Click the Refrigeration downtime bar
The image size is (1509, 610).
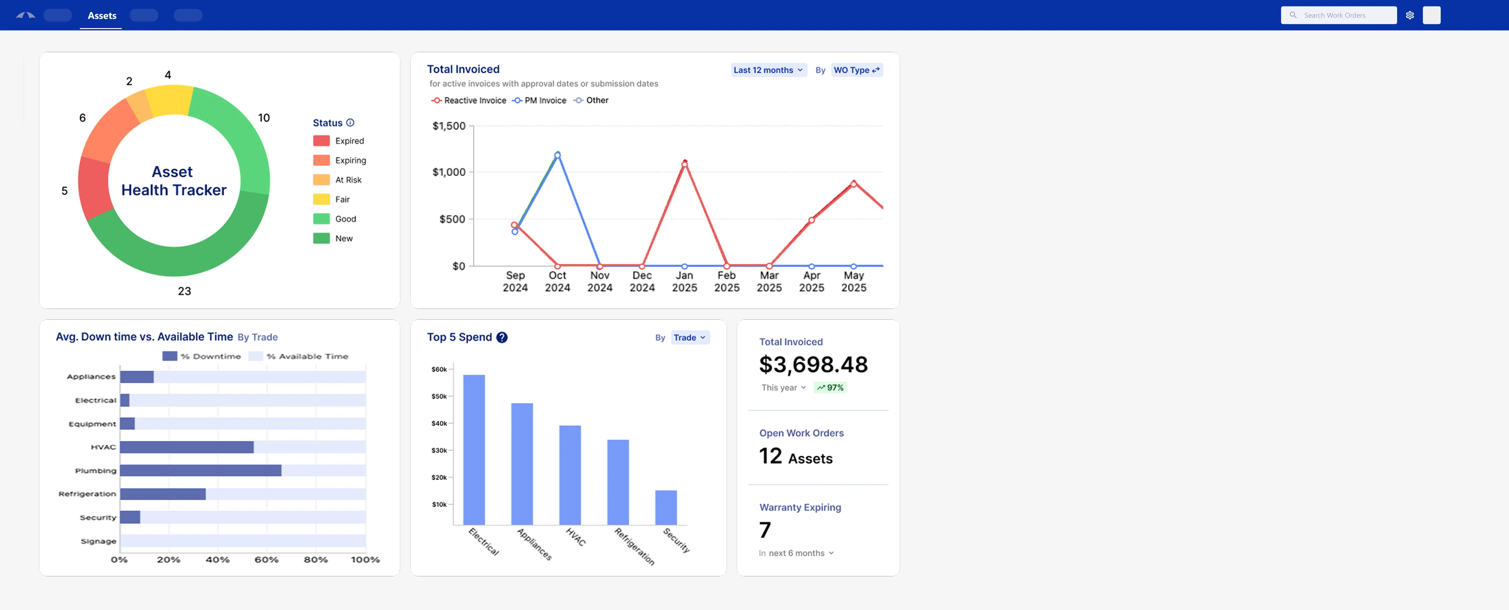coord(163,494)
